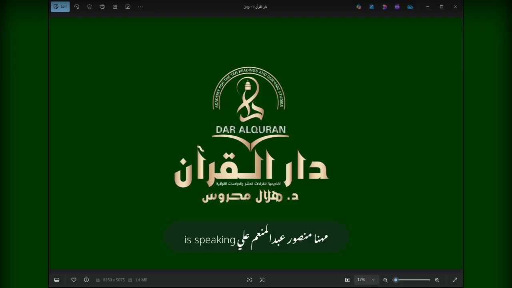The image size is (512, 288).
Task: Toggle the filmstrip view icon
Action: [57, 280]
